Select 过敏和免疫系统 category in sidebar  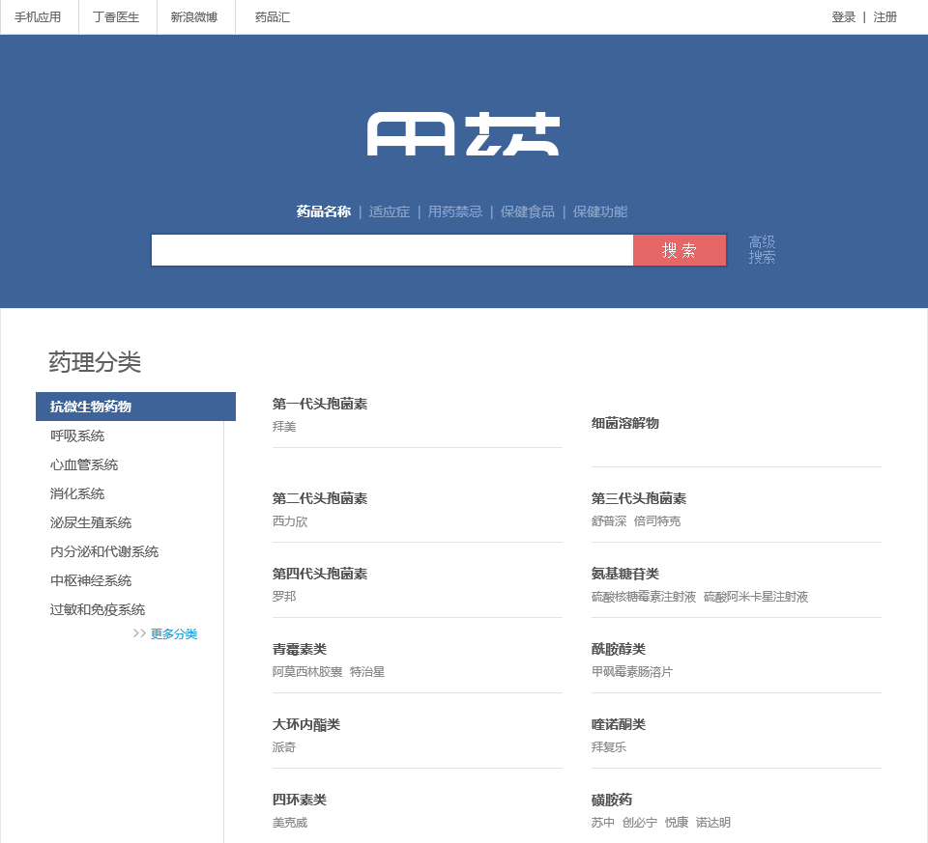98,609
